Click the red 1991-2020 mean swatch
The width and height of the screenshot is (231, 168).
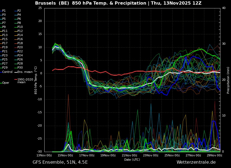[16, 79]
